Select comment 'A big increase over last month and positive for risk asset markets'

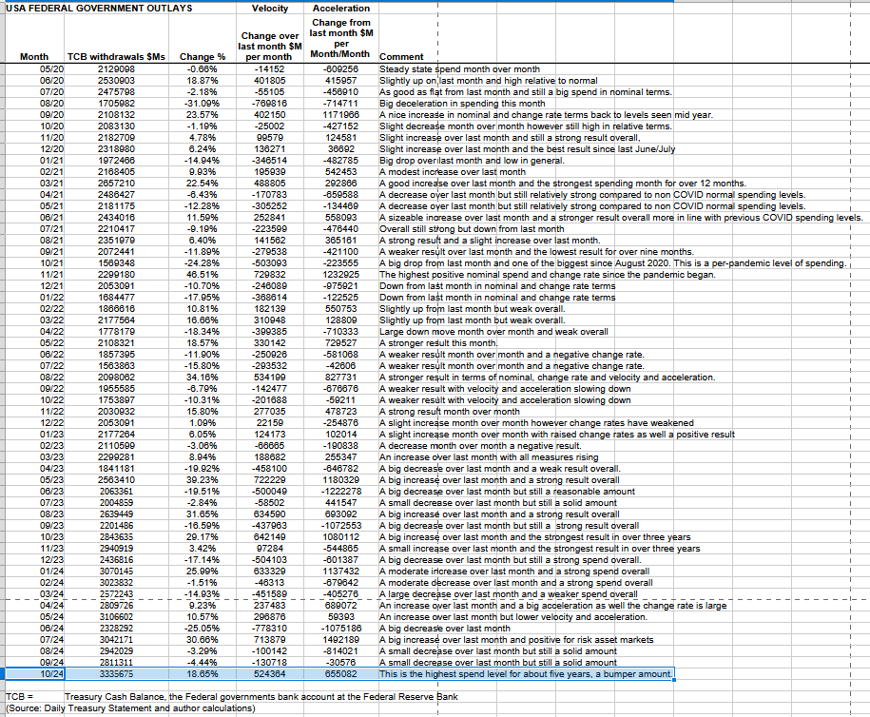point(516,640)
